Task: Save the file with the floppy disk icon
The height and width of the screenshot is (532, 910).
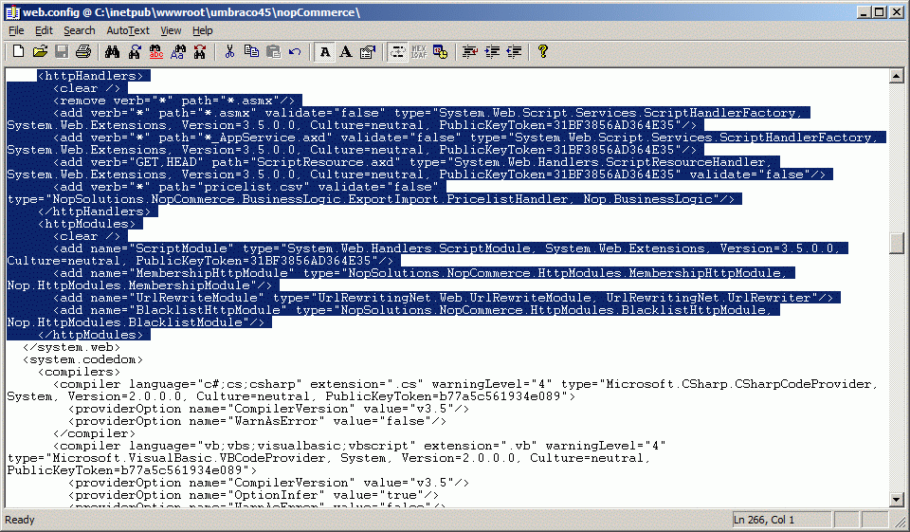Action: (x=62, y=52)
